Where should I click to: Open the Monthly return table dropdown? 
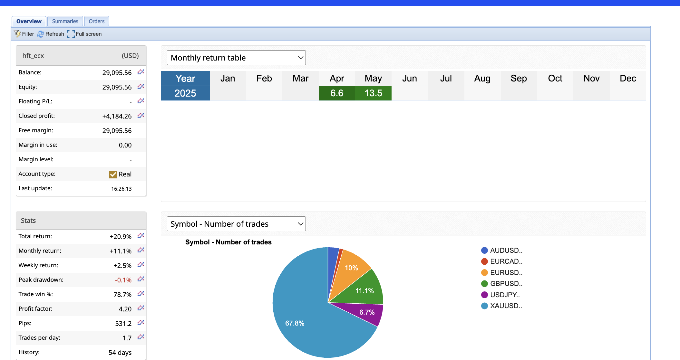[236, 58]
